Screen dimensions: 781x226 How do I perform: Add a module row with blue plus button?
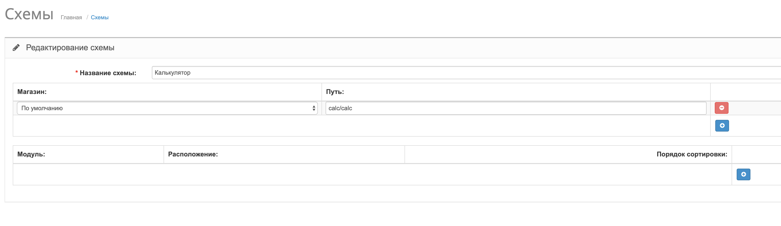pyautogui.click(x=743, y=174)
